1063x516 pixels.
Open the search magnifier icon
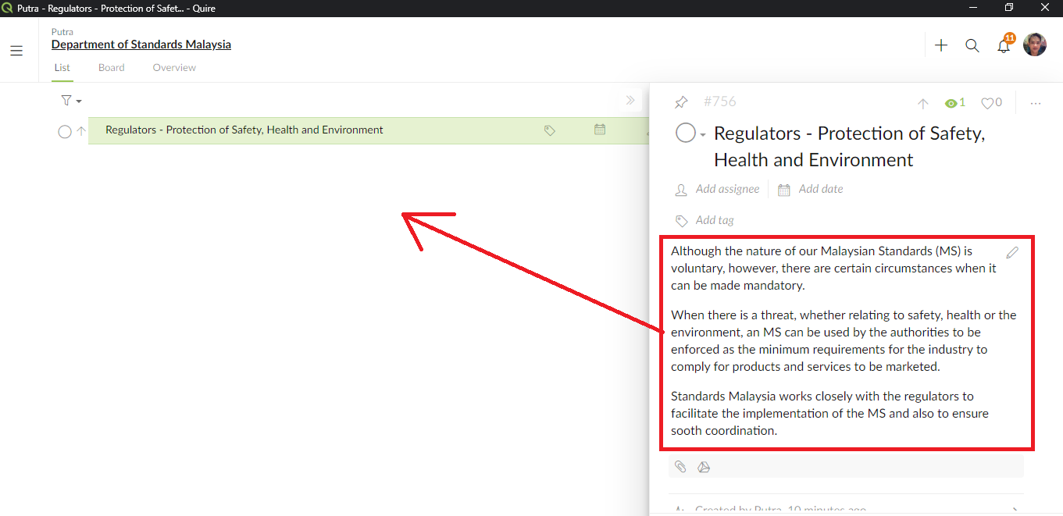972,45
